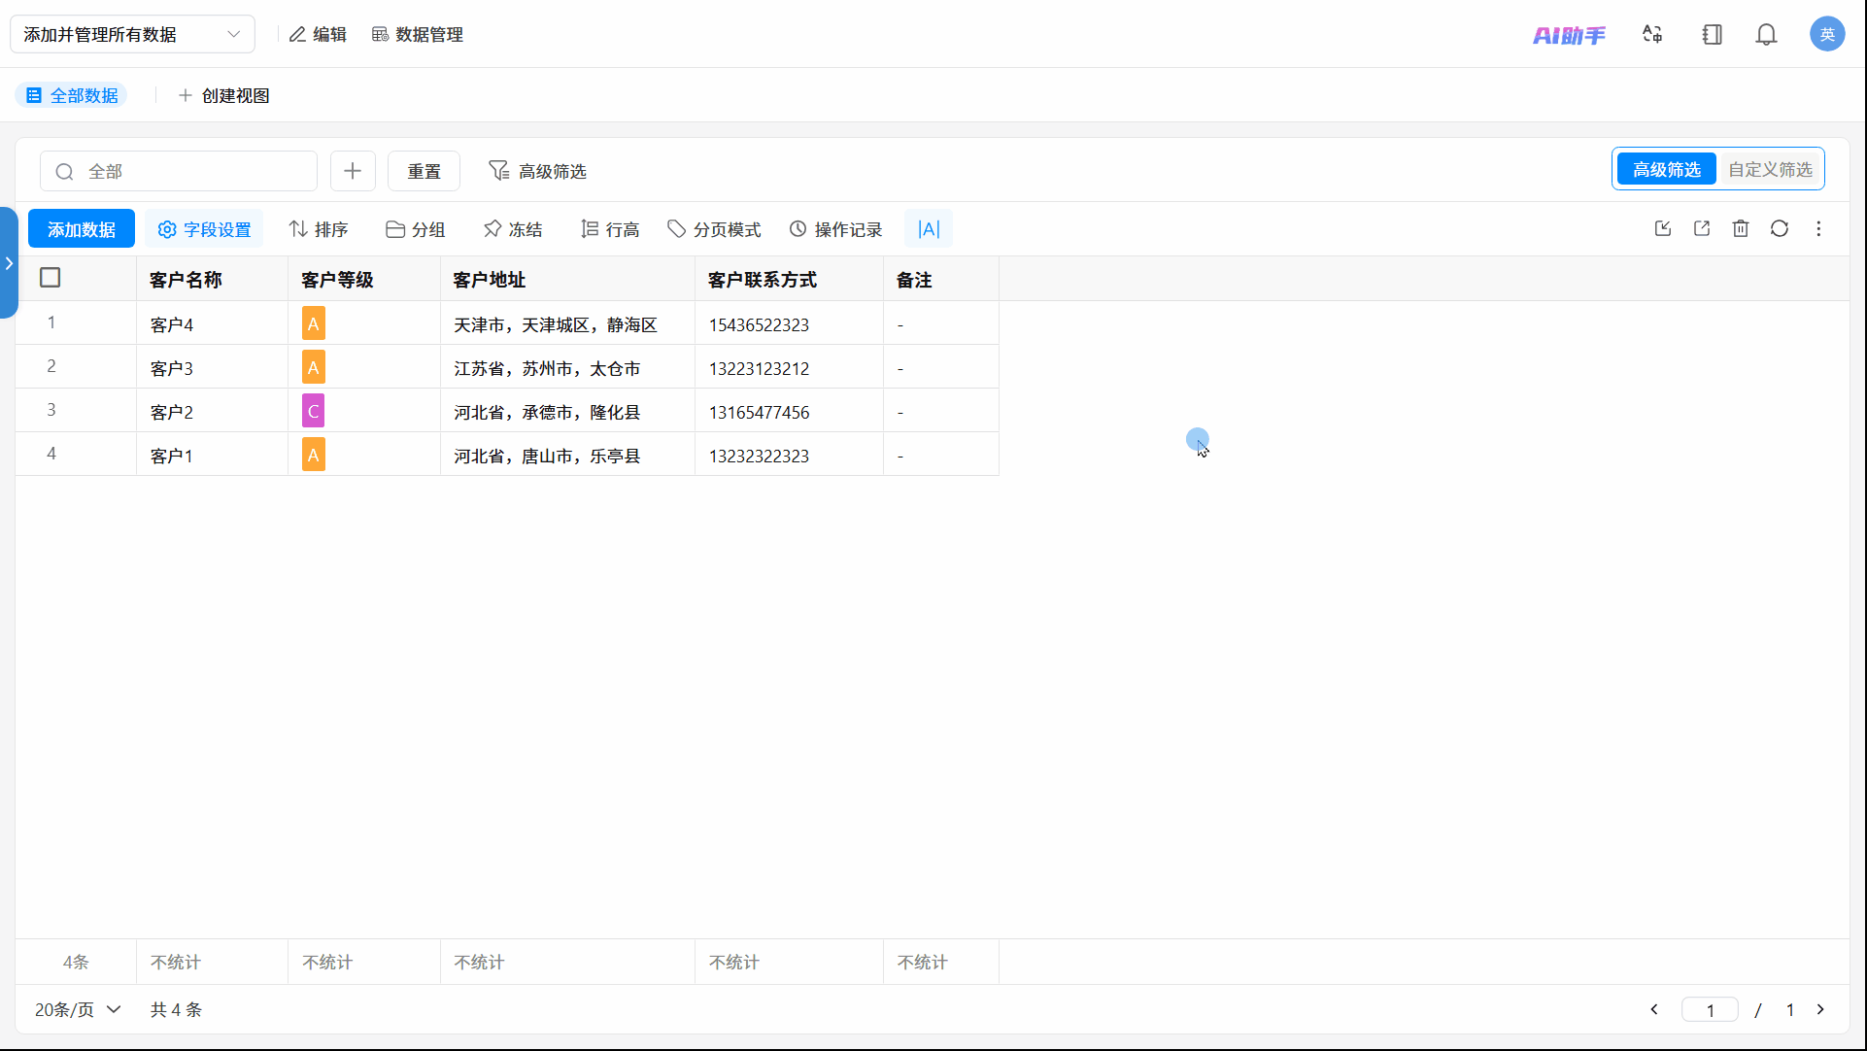Click the import data icon
The height and width of the screenshot is (1051, 1867).
pos(1663,228)
